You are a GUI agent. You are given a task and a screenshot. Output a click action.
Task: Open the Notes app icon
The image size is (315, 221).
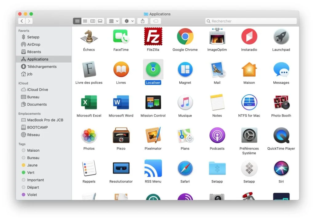pos(217,102)
